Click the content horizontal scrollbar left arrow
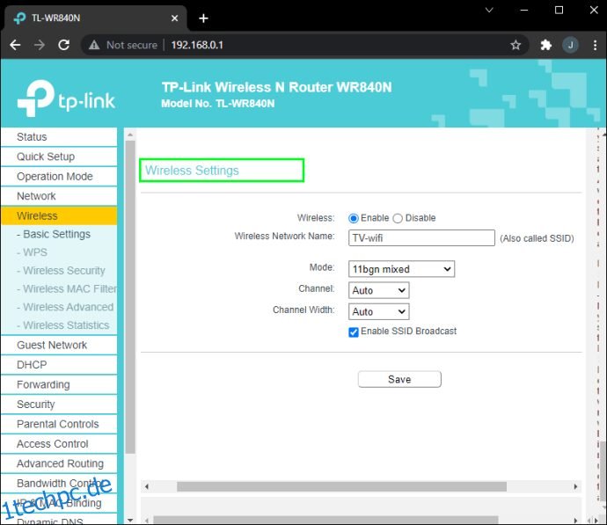Image resolution: width=607 pixels, height=525 pixels. [147, 486]
